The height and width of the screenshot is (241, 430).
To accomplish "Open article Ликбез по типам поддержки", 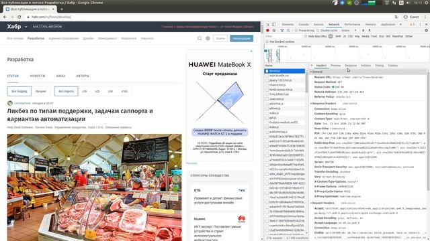I will [80, 115].
